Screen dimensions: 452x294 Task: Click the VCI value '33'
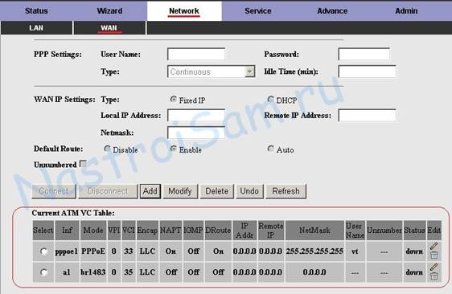[129, 251]
